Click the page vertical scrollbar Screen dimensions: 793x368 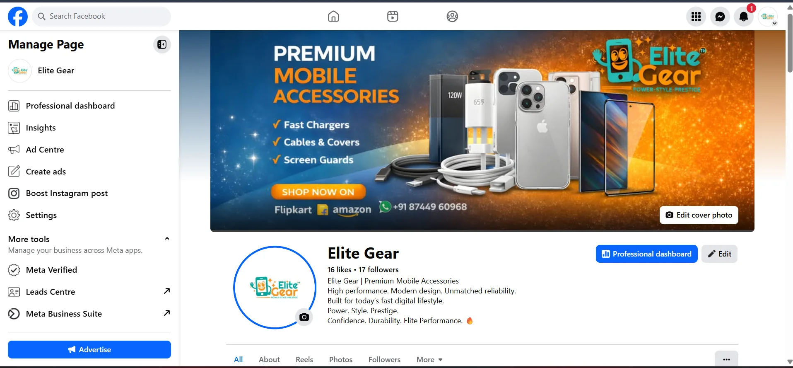tap(789, 43)
